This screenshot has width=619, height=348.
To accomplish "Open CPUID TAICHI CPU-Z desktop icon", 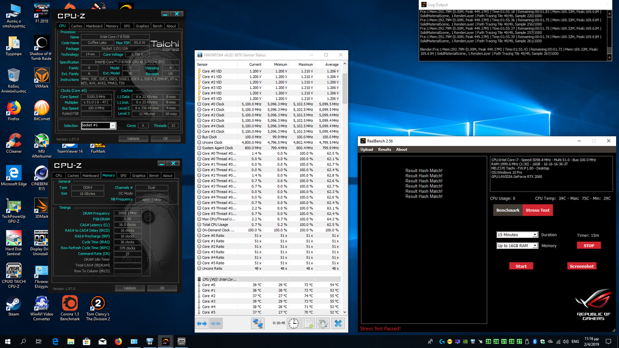I will point(14,276).
